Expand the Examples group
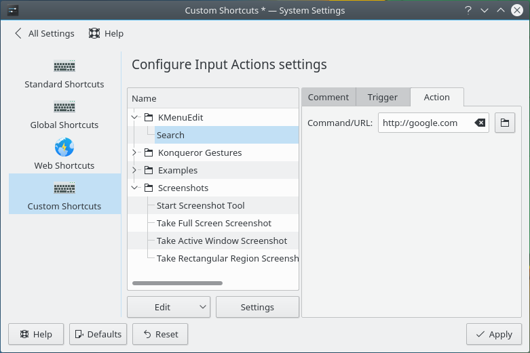Screen dimensions: 530x353 point(134,170)
